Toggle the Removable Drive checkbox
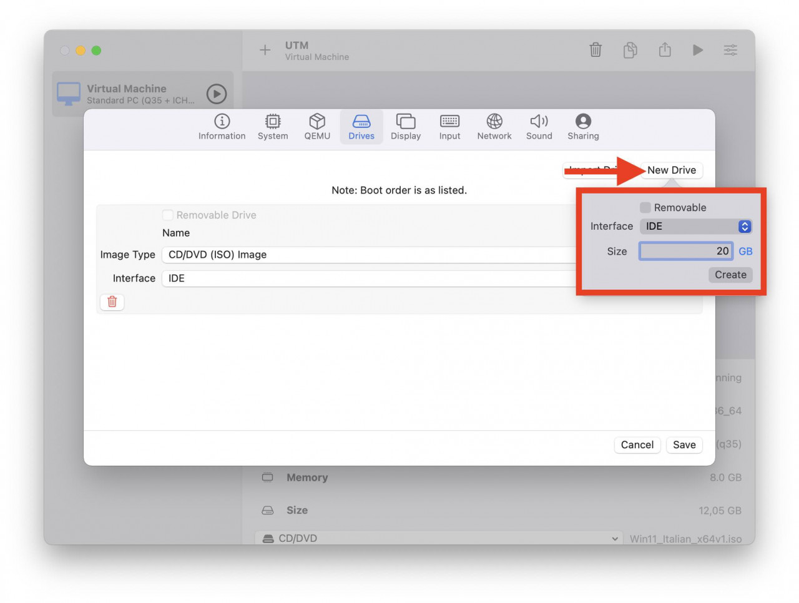Screen dimensions: 799x603 click(x=168, y=215)
